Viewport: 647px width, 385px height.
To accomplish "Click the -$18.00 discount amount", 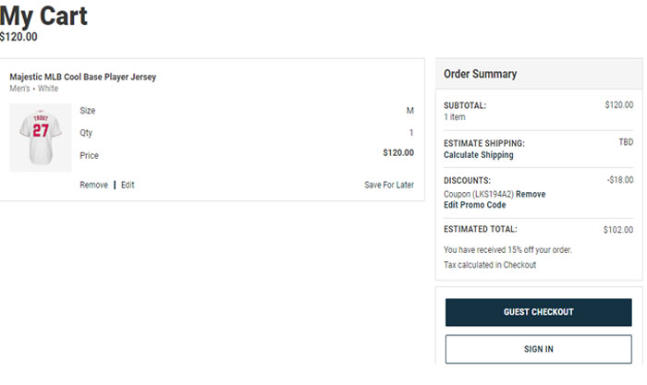I will [x=618, y=180].
